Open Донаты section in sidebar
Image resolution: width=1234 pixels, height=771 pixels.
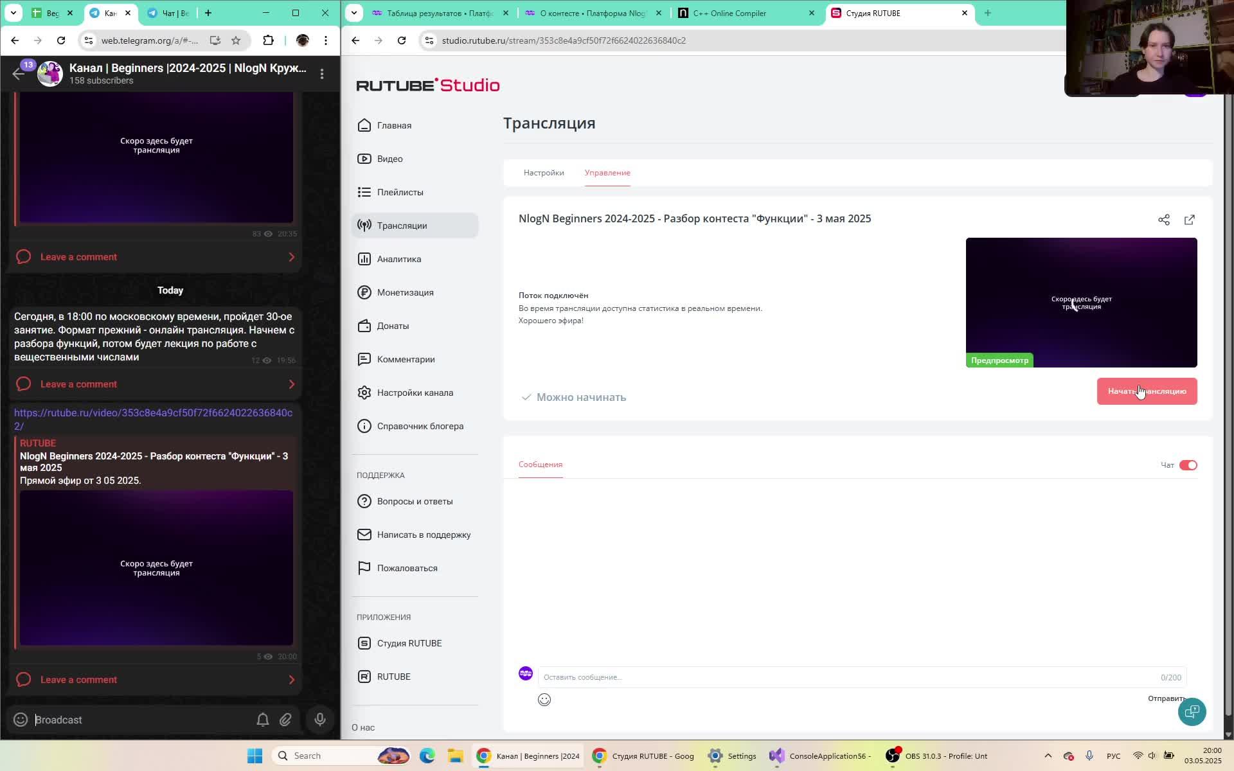(x=392, y=326)
